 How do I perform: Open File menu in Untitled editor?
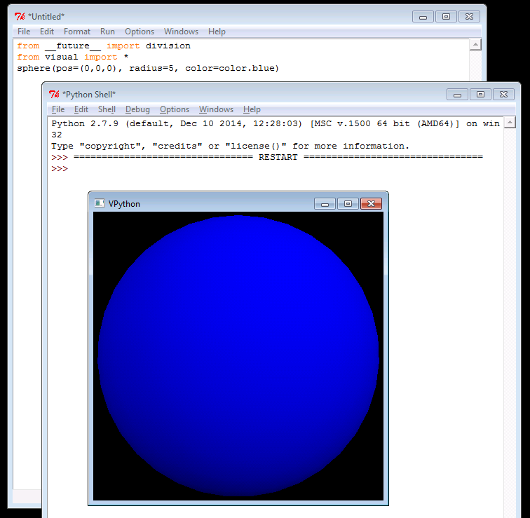(24, 32)
